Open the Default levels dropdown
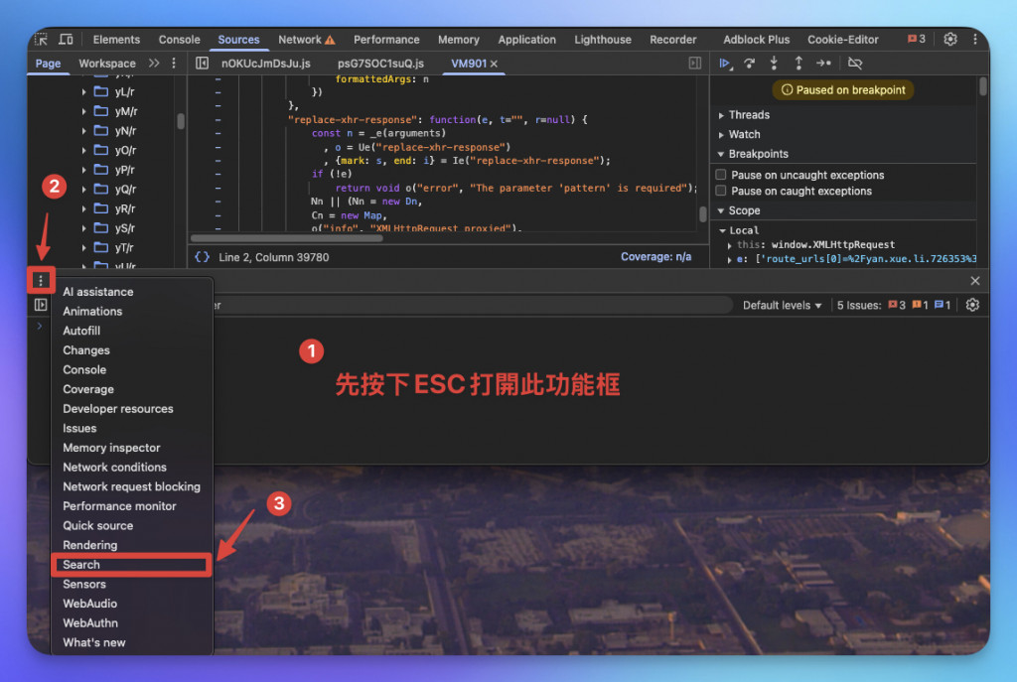The image size is (1017, 682). [x=783, y=305]
